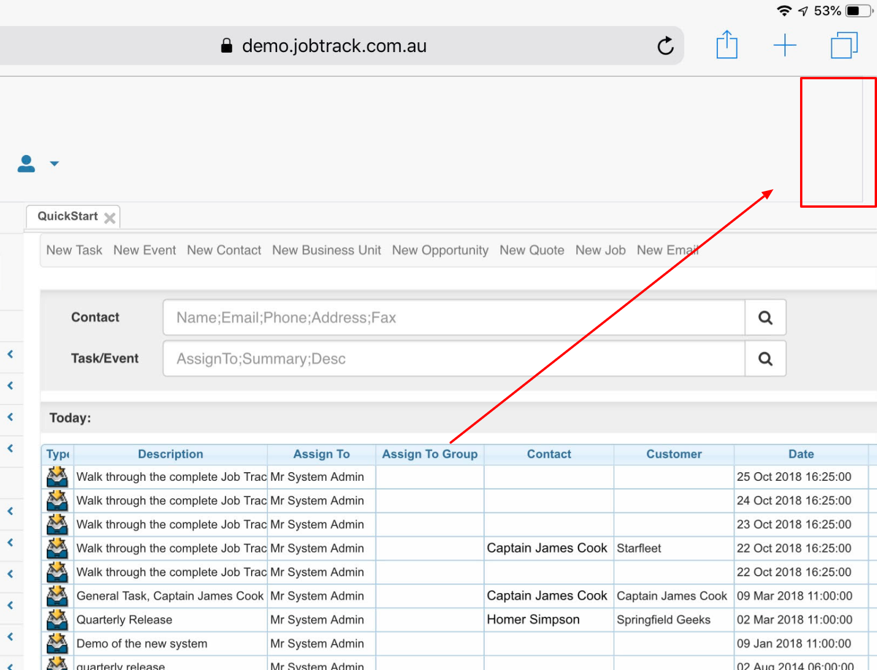Screen dimensions: 877x670
Task: Open task icon for Quarterly Release row
Action: tap(57, 620)
